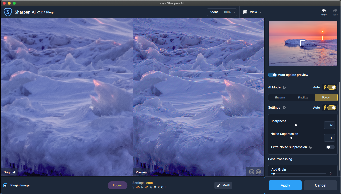Click the Apply button
341x194 pixels.
click(x=285, y=185)
